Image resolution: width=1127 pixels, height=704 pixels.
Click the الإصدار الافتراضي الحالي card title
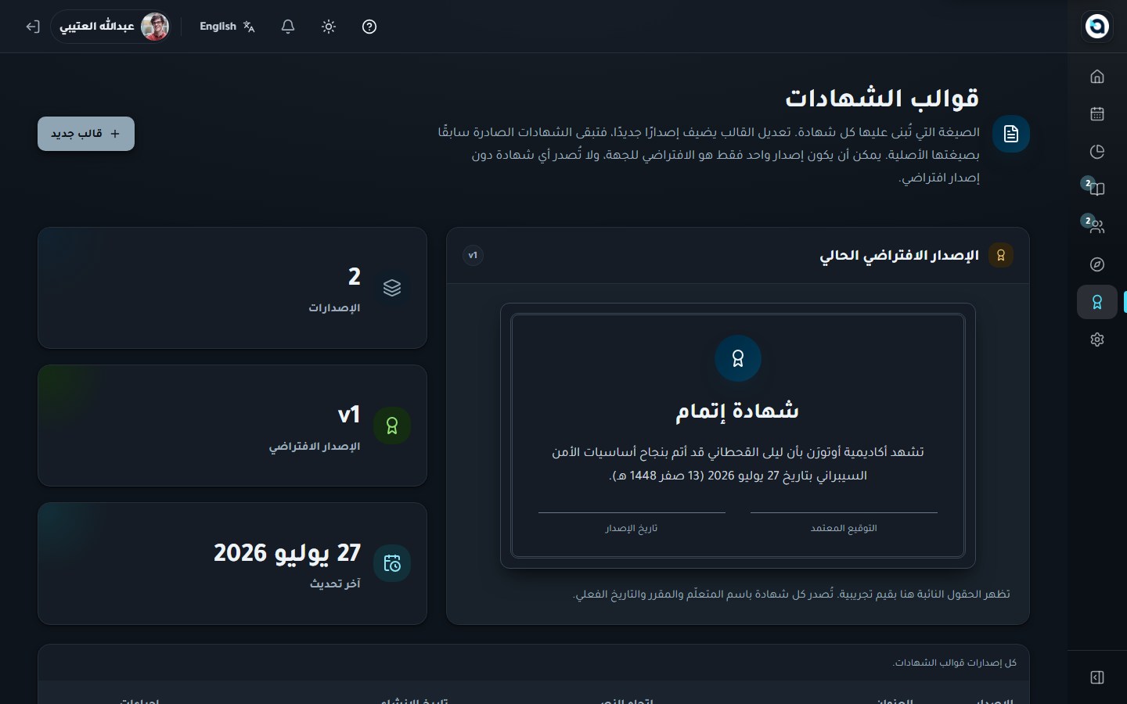899,256
